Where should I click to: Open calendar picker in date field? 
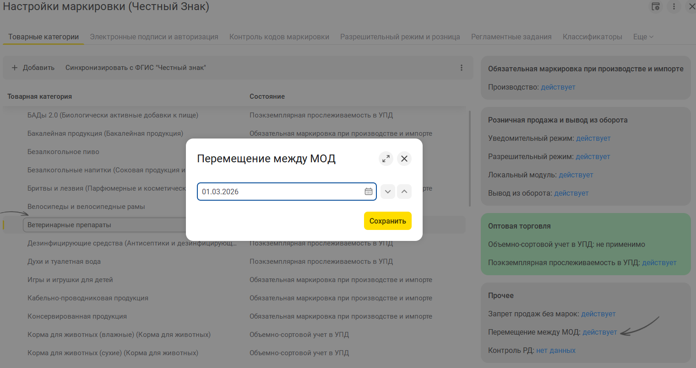[x=368, y=192]
